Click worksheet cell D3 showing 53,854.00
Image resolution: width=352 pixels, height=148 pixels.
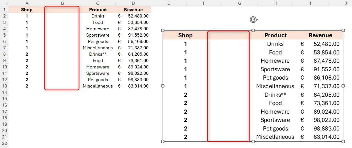click(x=133, y=22)
